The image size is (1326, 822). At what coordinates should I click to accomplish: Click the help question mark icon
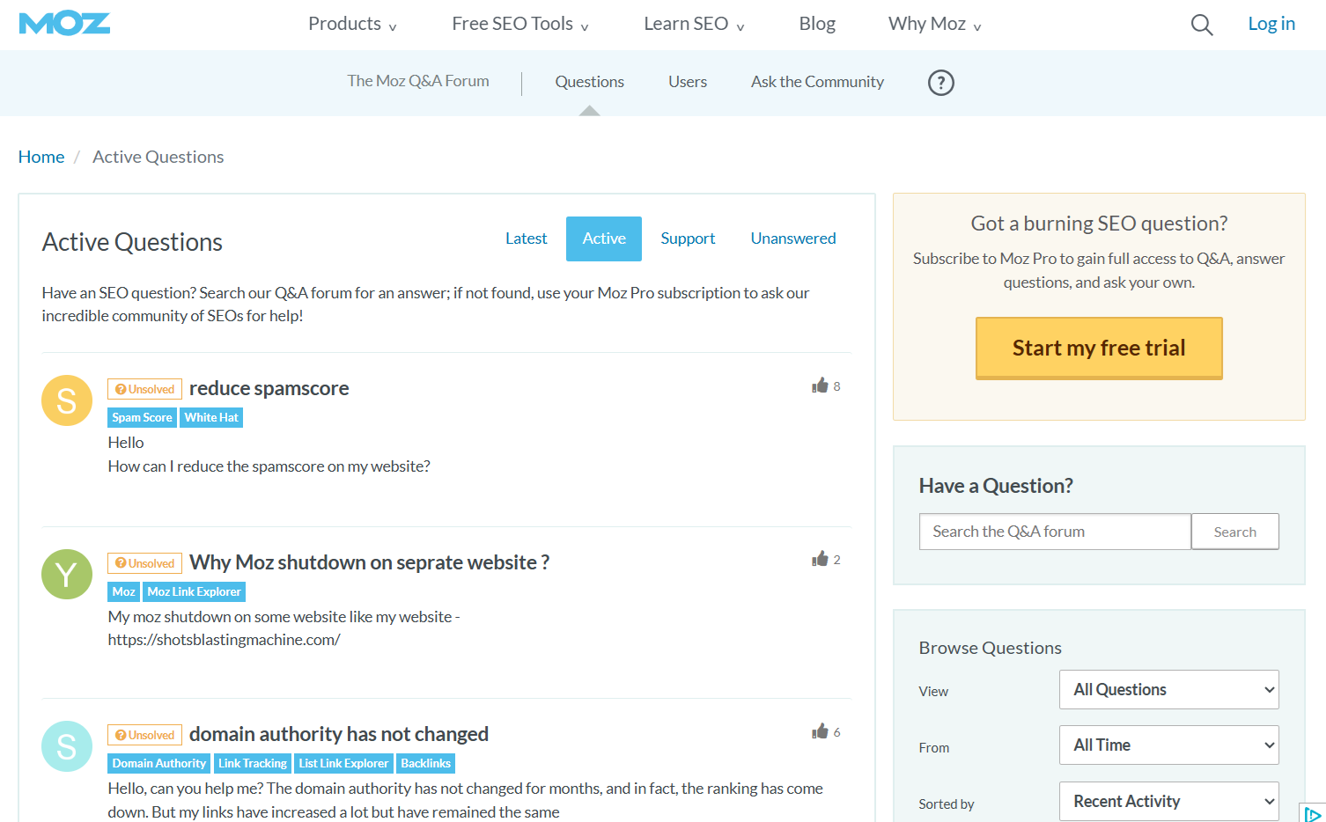940,83
